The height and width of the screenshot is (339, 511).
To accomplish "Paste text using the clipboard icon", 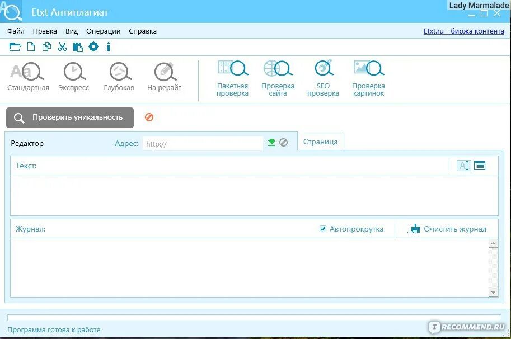I will click(78, 47).
